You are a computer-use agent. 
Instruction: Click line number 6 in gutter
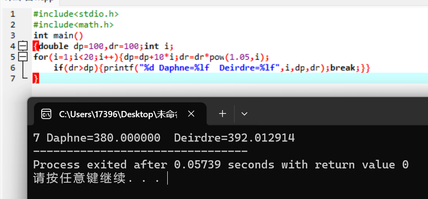12,67
